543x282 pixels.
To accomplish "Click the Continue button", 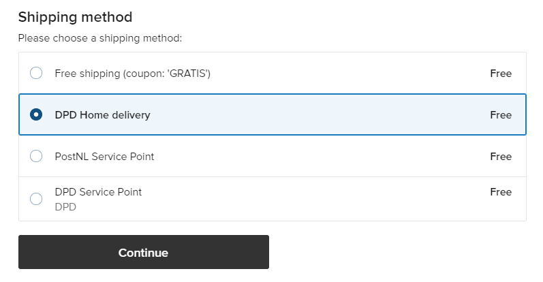I will (x=144, y=252).
